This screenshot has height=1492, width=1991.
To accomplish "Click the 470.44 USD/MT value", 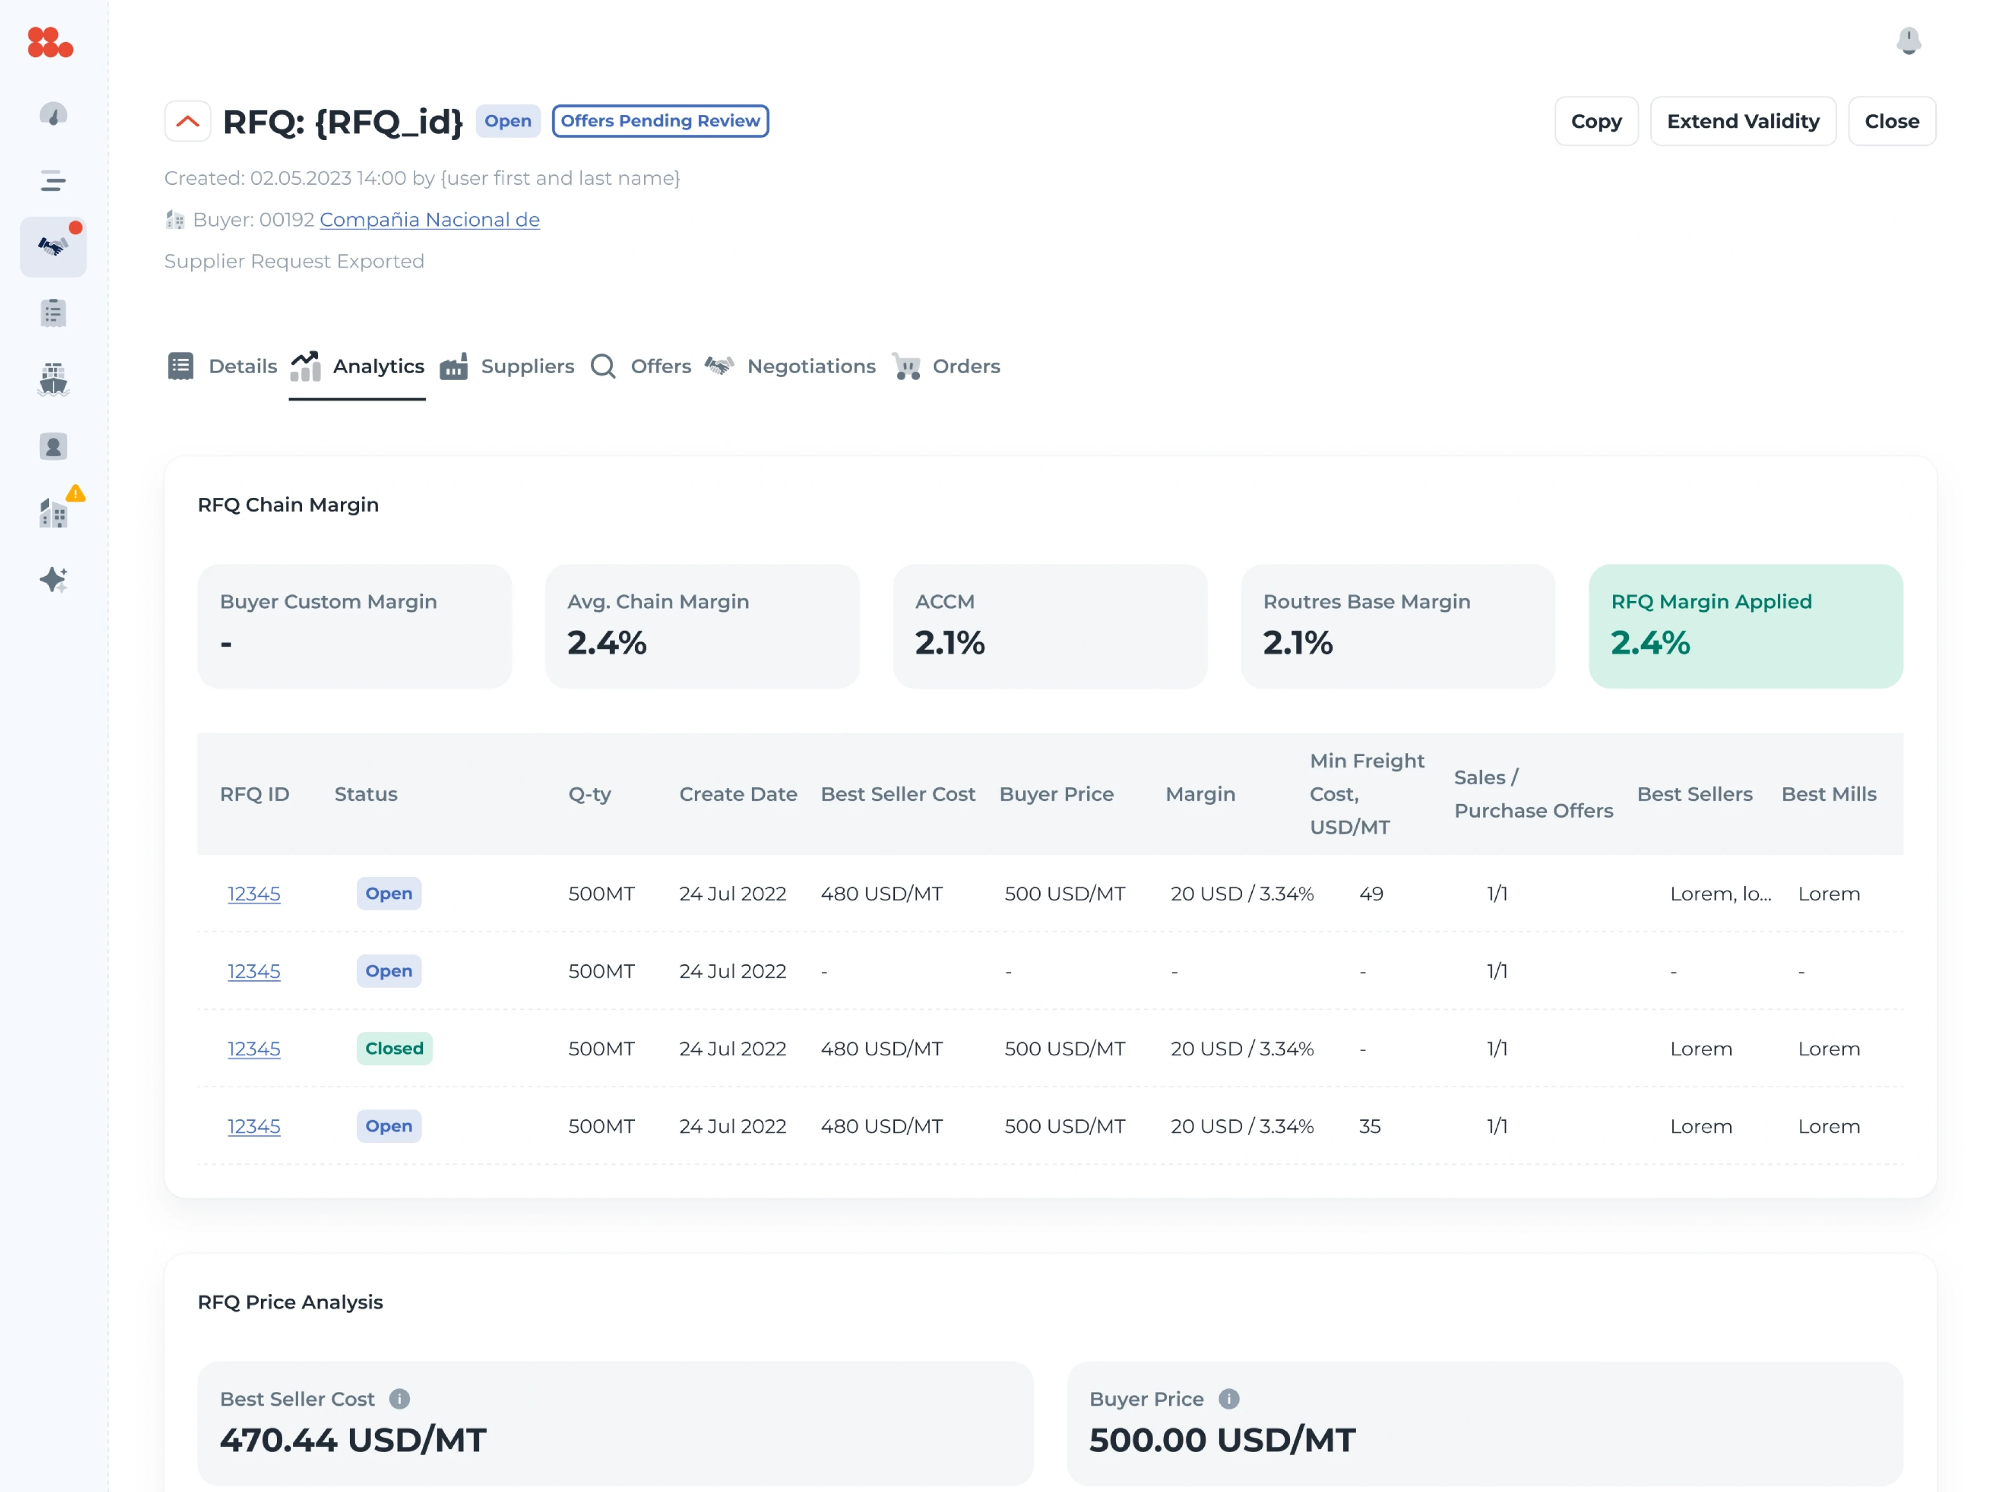I will [353, 1440].
